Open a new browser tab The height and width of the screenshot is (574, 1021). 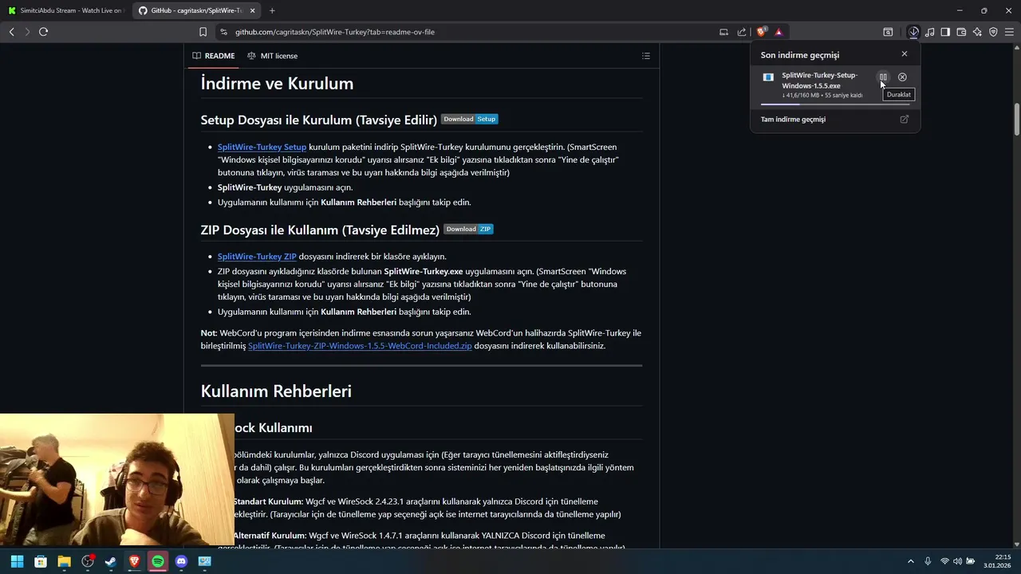click(272, 10)
